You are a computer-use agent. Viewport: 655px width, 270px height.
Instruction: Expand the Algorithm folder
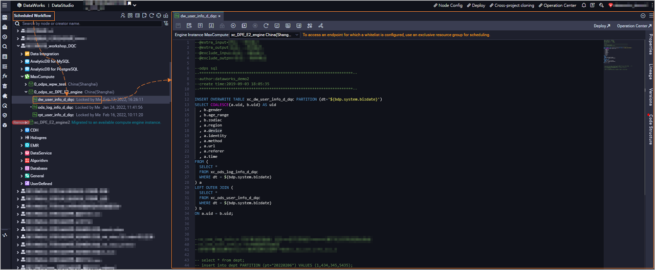click(21, 161)
